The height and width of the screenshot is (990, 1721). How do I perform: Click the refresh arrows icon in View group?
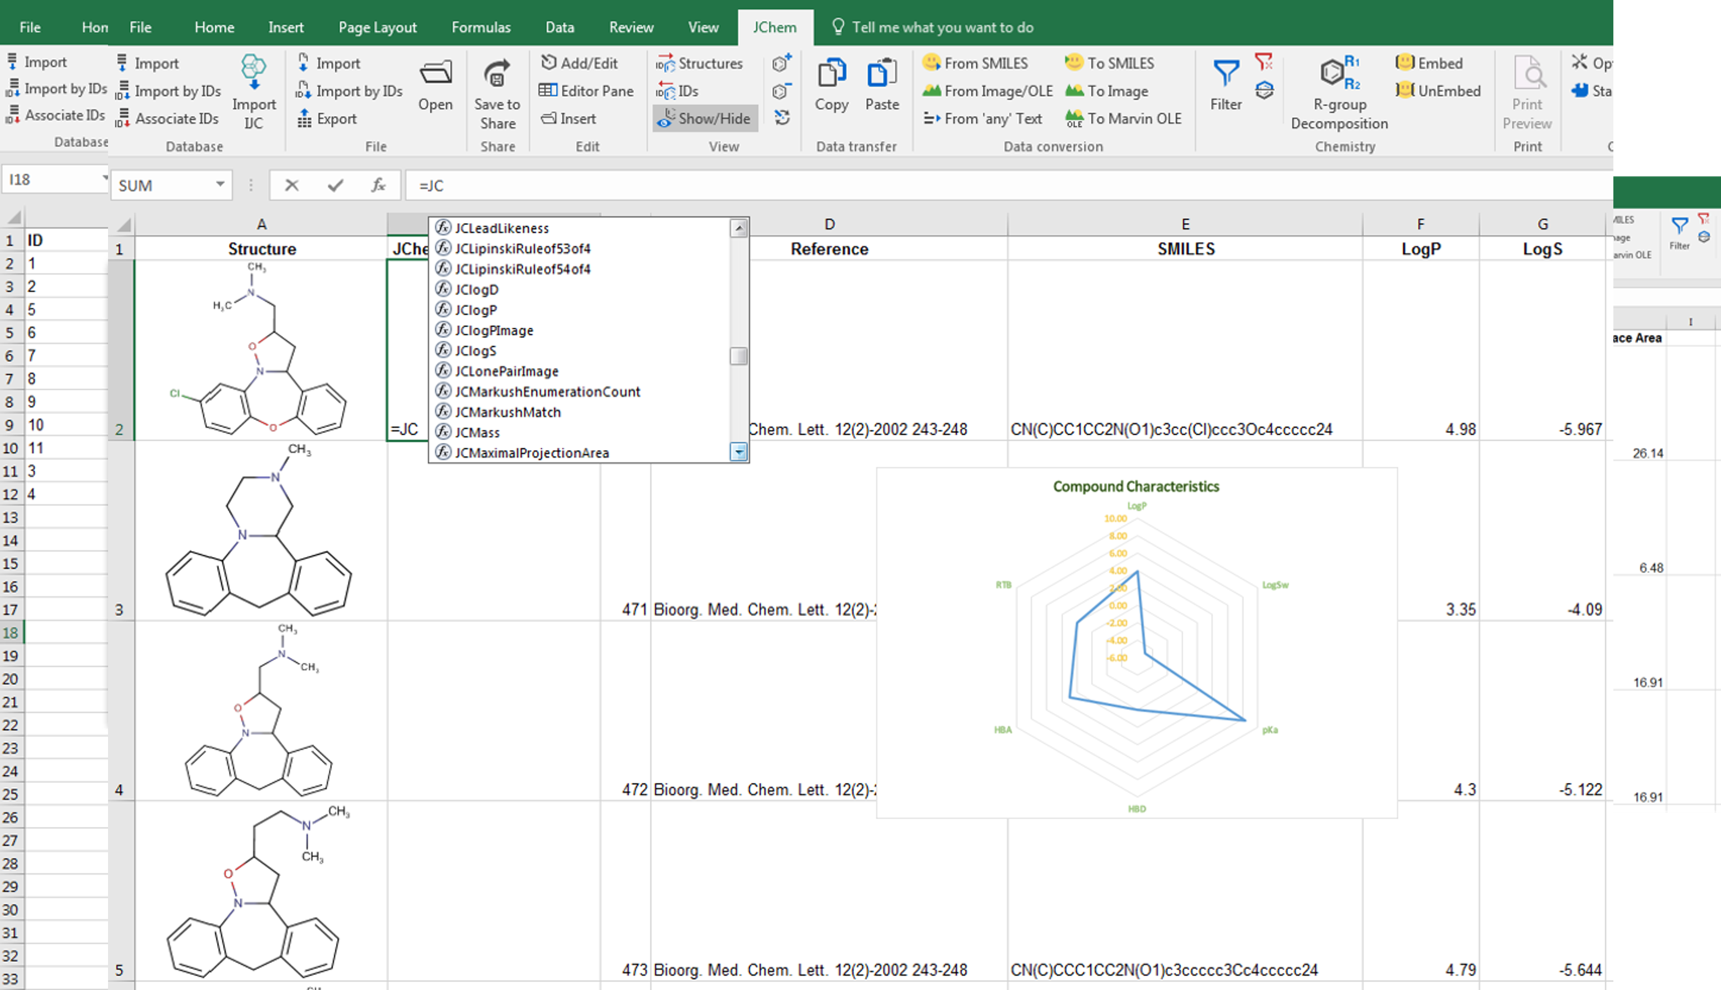pos(782,118)
